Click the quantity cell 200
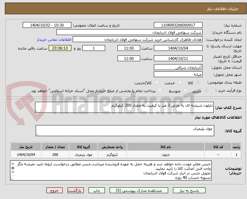 [x=55, y=155]
